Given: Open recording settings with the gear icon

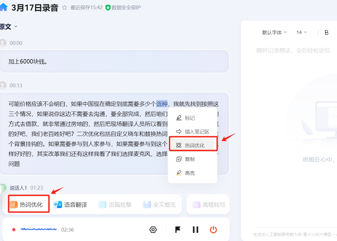Looking at the screenshot, I should [x=153, y=230].
